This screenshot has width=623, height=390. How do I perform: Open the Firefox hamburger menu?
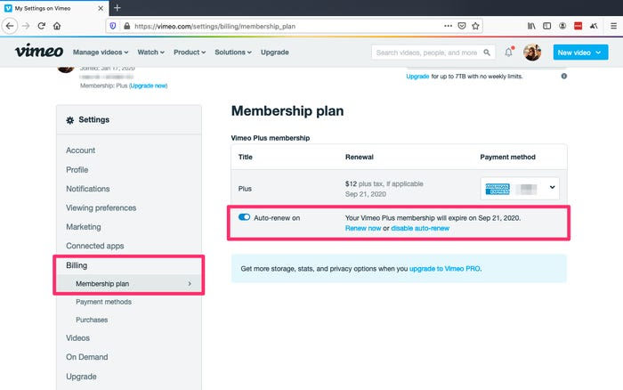point(613,26)
